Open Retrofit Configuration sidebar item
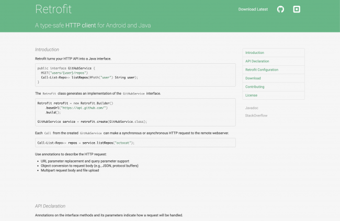The height and width of the screenshot is (221, 340). pos(274,70)
